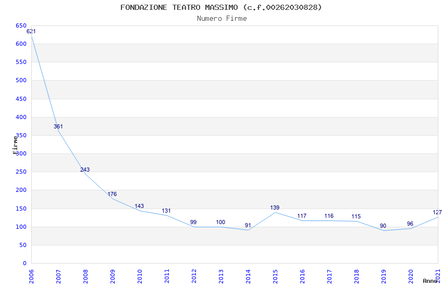Select y-axis value 250
This screenshot has height=286, width=443.
point(21,172)
